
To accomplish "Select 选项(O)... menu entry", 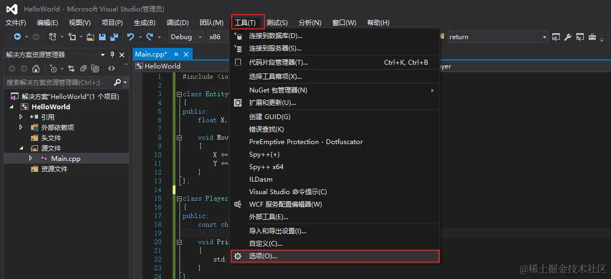I will [x=335, y=256].
